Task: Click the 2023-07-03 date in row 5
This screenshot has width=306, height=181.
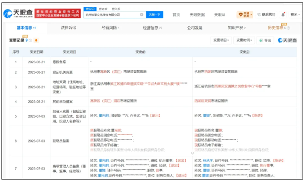Action: pyautogui.click(x=37, y=116)
